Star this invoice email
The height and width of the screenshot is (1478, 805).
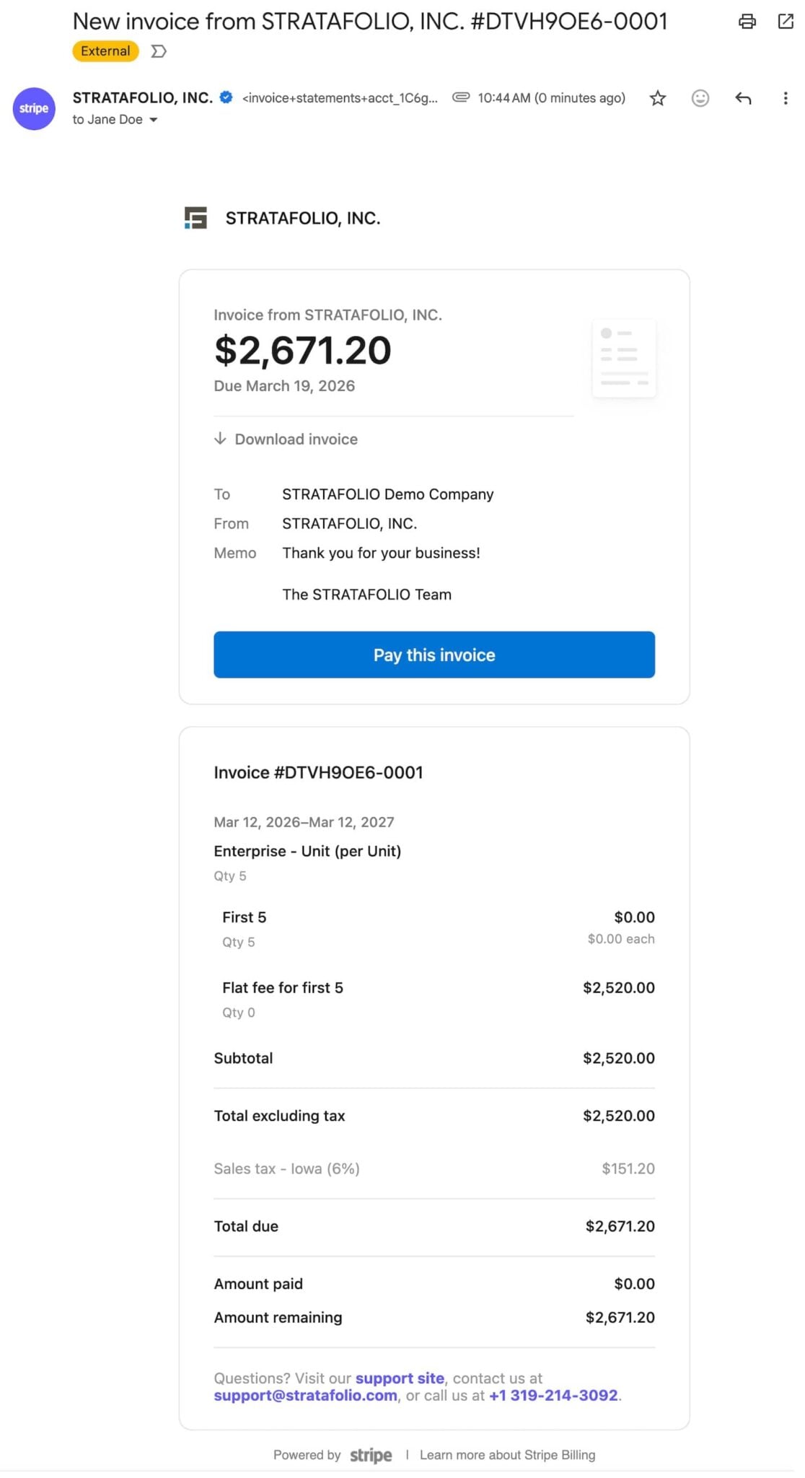click(657, 98)
